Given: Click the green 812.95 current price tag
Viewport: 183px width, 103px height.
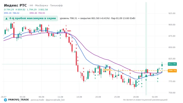Looking at the screenshot, I should click(172, 64).
